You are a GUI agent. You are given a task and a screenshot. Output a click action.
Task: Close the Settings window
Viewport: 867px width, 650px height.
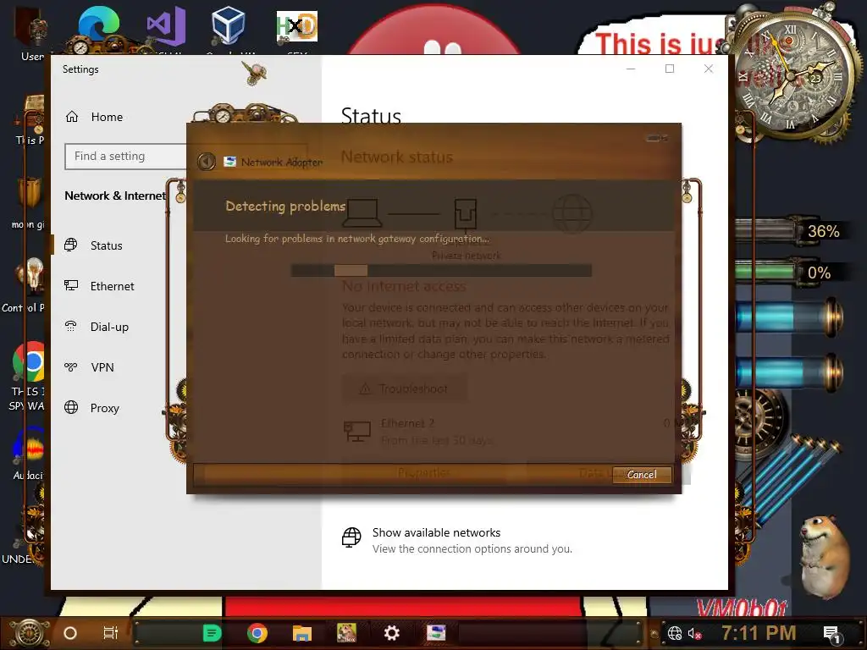point(709,69)
